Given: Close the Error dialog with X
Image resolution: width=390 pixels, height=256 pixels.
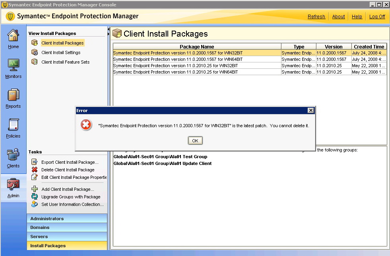Looking at the screenshot, I should point(310,111).
